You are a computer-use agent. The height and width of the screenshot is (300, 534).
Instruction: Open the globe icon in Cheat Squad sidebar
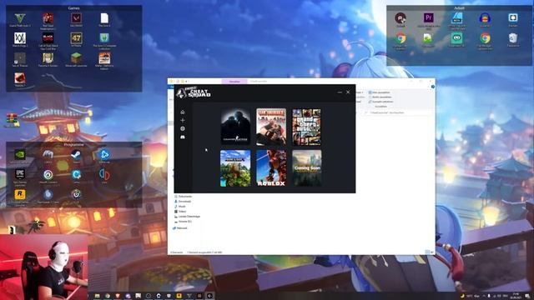click(183, 128)
